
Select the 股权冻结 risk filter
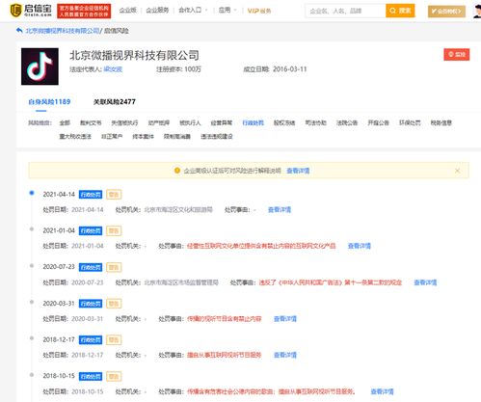pyautogui.click(x=284, y=122)
